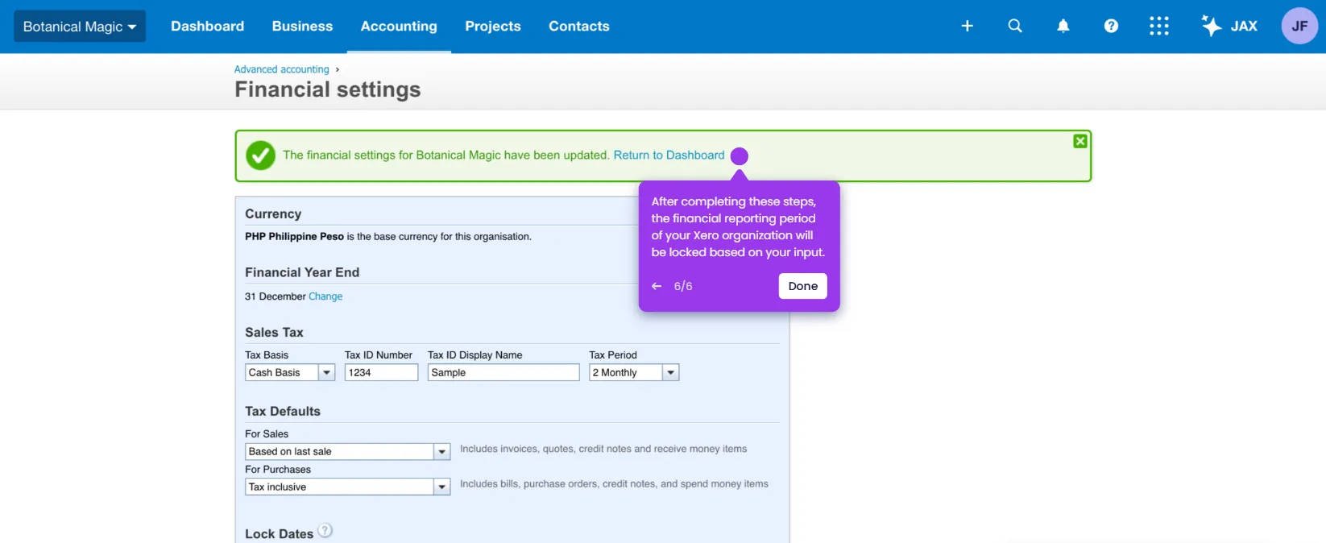Viewport: 1326px width, 543px height.
Task: Open the Contacts menu
Action: point(579,27)
